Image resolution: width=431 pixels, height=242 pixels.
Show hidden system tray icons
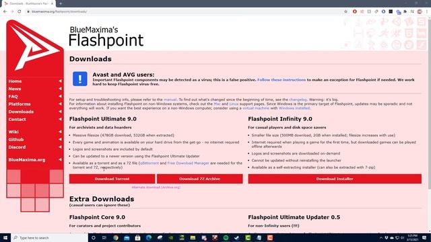click(x=381, y=237)
